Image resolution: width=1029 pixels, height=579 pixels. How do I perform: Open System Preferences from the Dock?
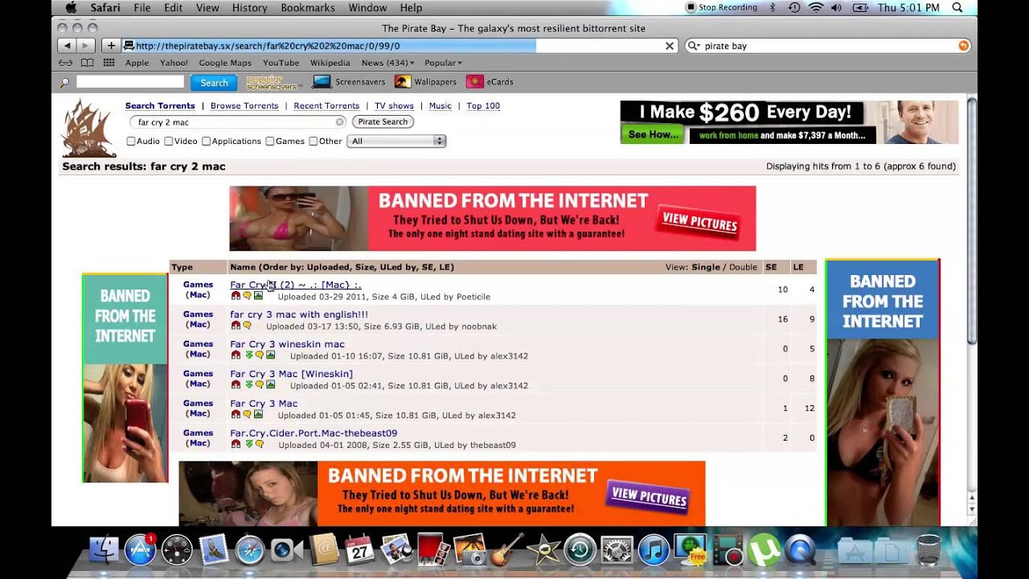coord(617,551)
